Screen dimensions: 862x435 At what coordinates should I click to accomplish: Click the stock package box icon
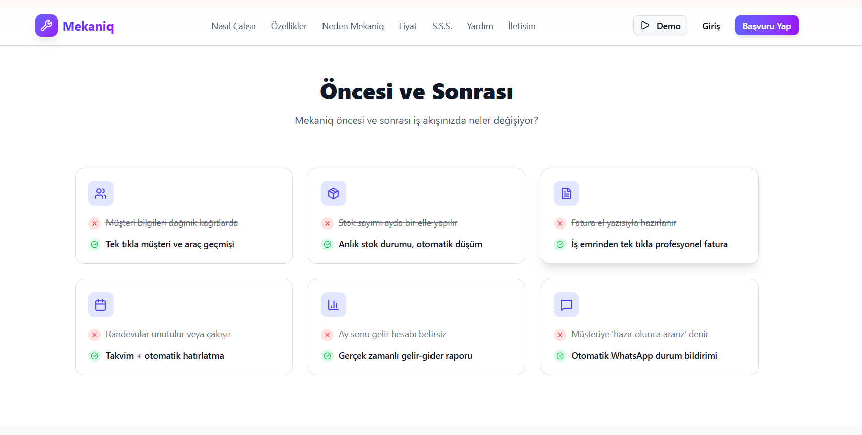click(334, 193)
